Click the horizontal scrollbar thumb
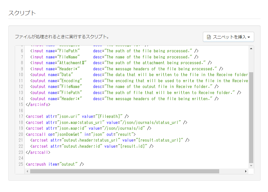The image size is (268, 192). click(125, 171)
